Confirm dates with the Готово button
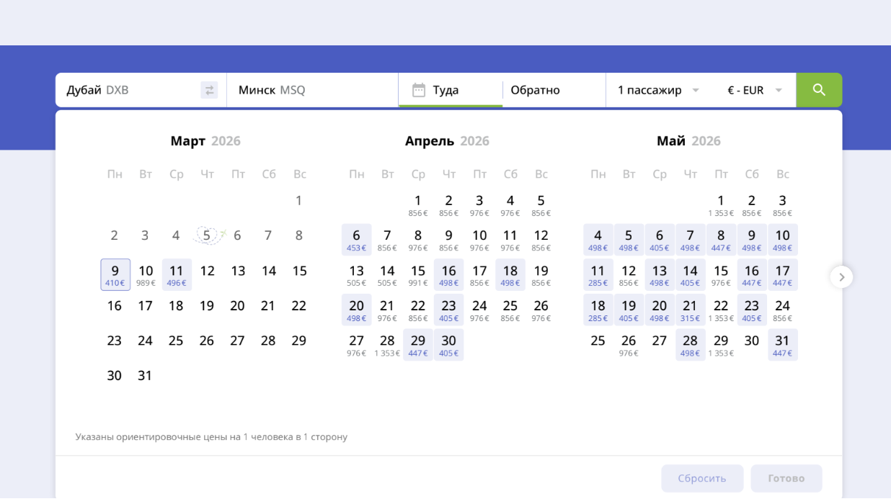Screen dimensions: 891x504 click(x=786, y=478)
